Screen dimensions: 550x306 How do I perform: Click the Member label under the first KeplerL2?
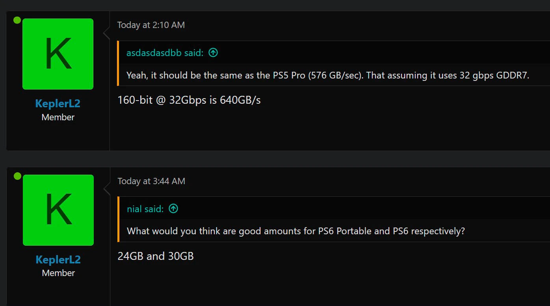click(58, 117)
